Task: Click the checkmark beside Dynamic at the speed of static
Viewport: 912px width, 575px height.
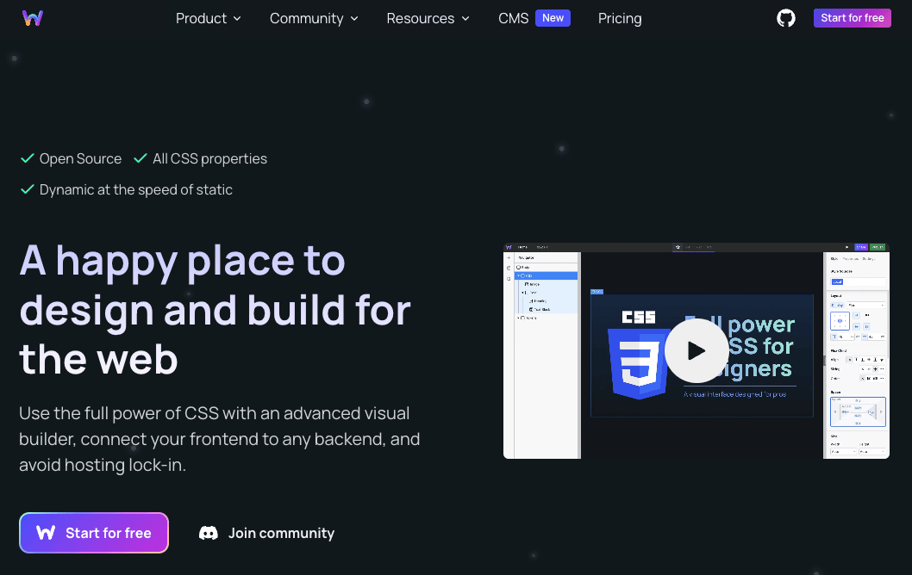Action: point(27,189)
